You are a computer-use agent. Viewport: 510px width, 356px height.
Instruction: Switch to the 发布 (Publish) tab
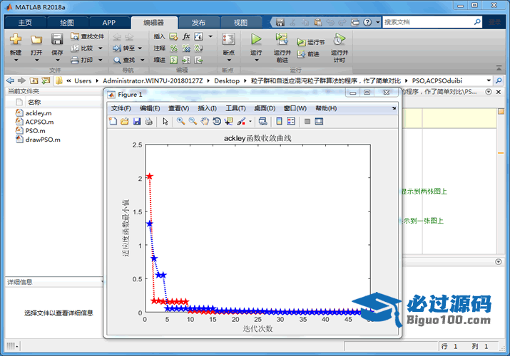coord(198,22)
